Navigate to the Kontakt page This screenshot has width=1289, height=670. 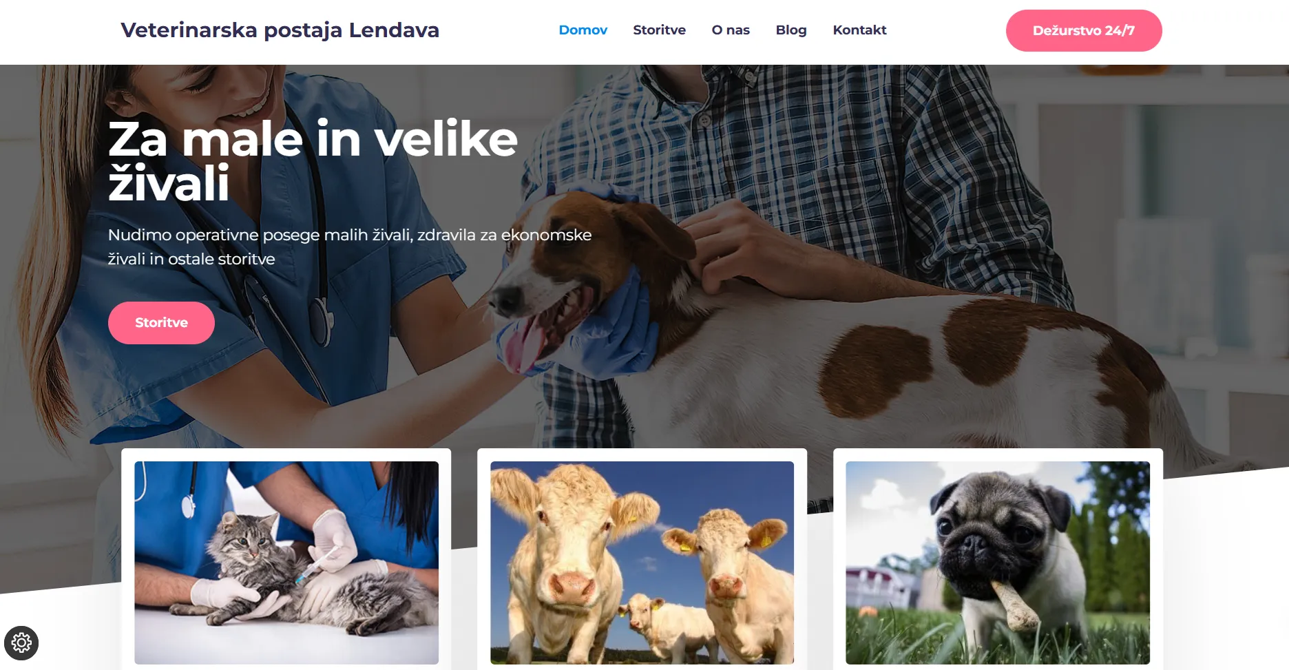[x=859, y=30]
